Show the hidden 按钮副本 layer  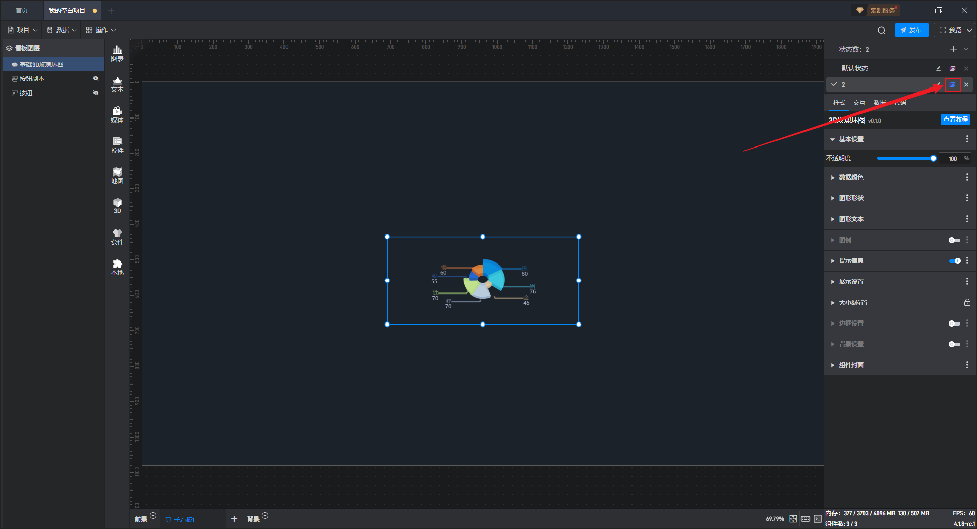coord(95,79)
